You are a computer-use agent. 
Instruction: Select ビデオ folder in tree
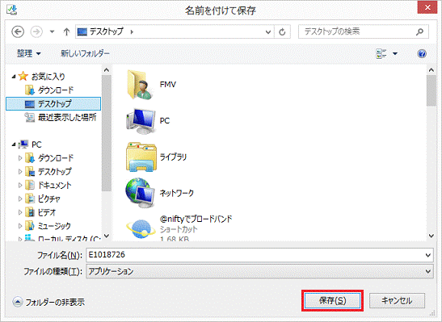47,212
